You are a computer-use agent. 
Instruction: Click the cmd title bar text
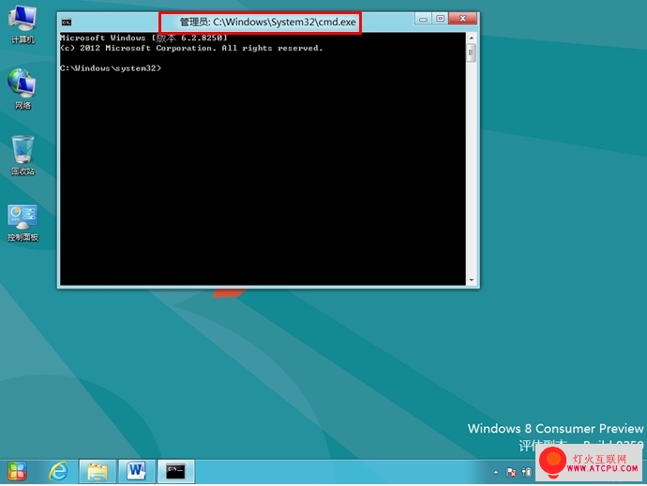tap(267, 22)
